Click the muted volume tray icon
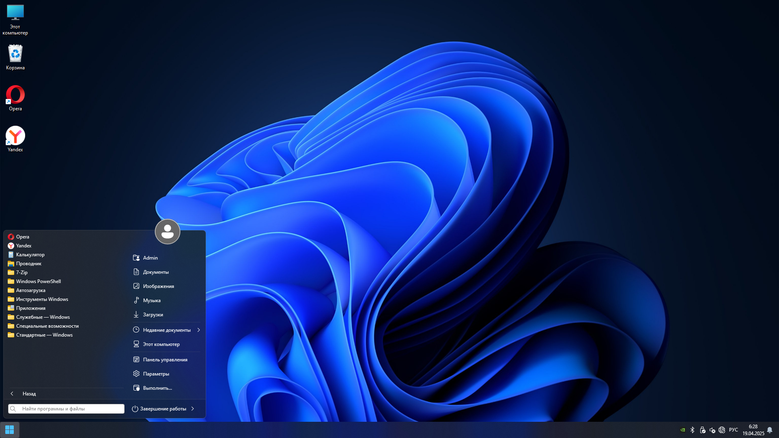The width and height of the screenshot is (779, 438). click(x=712, y=430)
